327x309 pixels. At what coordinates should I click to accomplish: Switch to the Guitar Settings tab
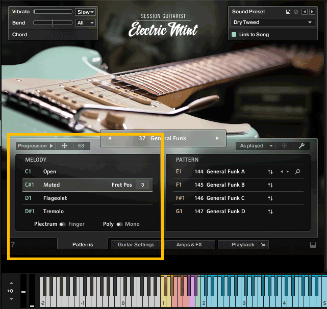136,245
